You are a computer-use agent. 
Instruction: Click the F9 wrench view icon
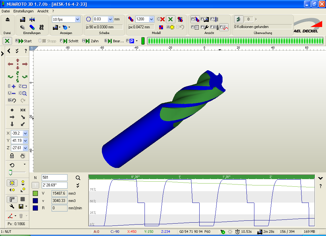[204, 27]
